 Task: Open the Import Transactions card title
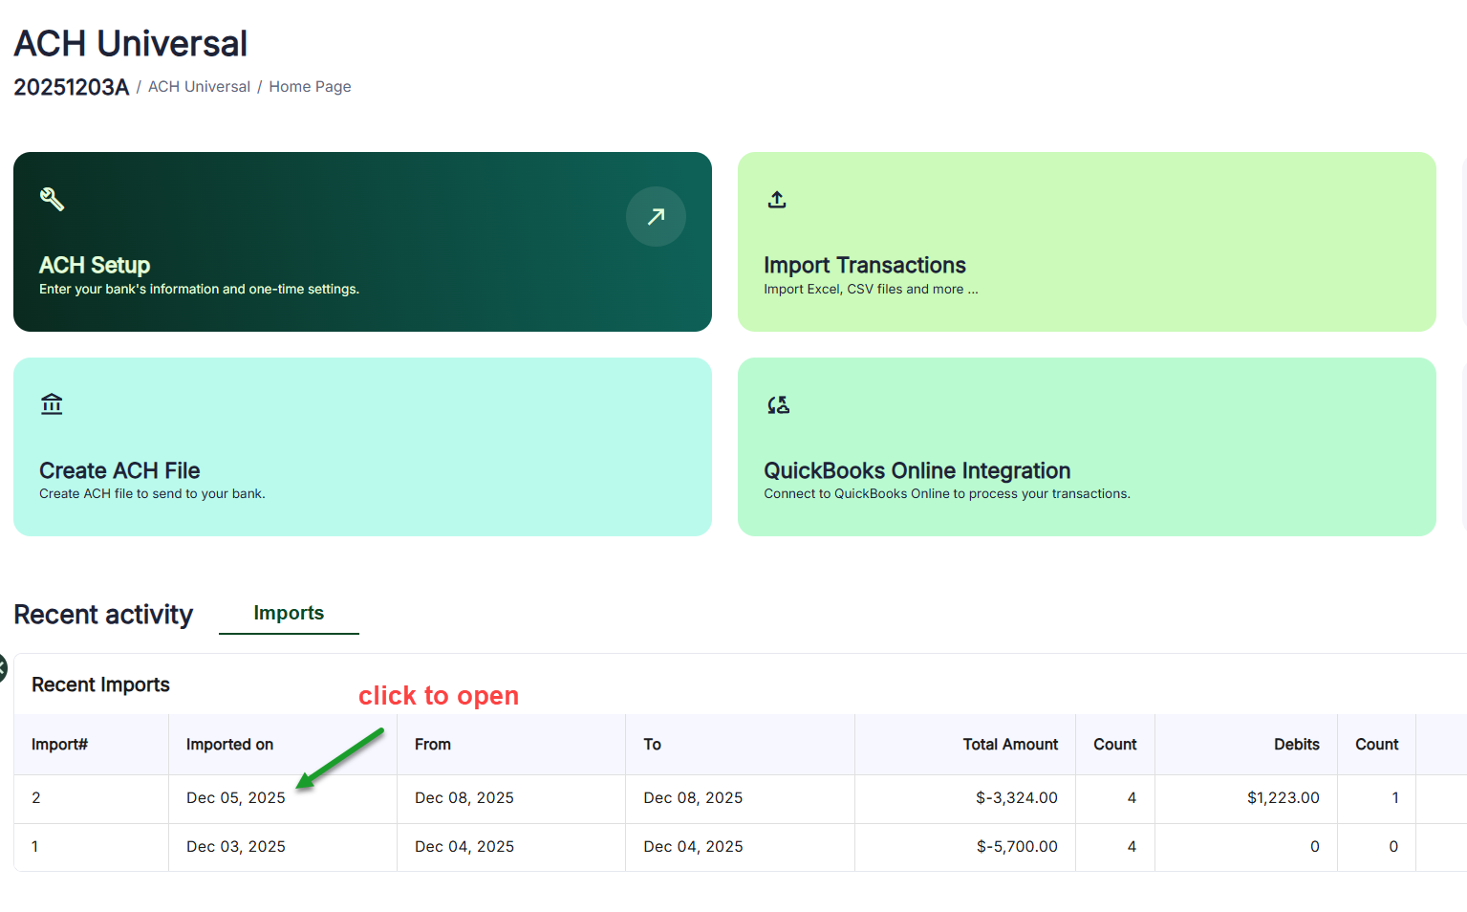864,265
